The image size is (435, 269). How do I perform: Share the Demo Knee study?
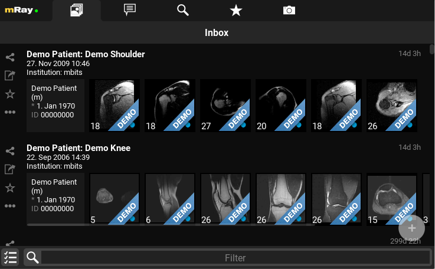(10, 152)
